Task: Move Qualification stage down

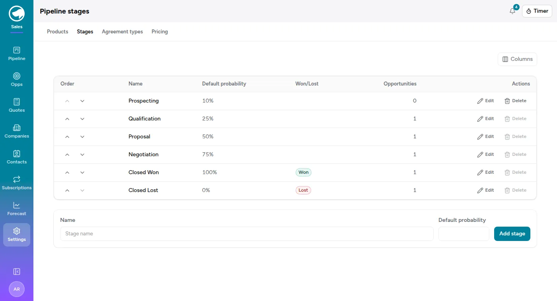Action: [82, 119]
